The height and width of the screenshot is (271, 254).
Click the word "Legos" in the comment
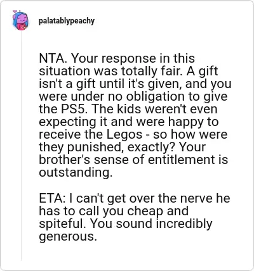tap(124, 134)
